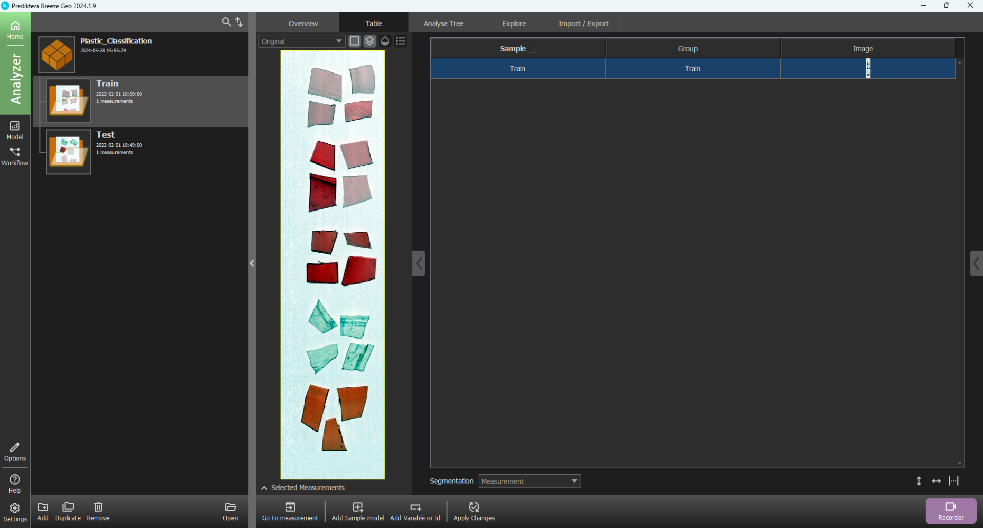983x528 pixels.
Task: Switch to the Explore tab
Action: point(514,24)
